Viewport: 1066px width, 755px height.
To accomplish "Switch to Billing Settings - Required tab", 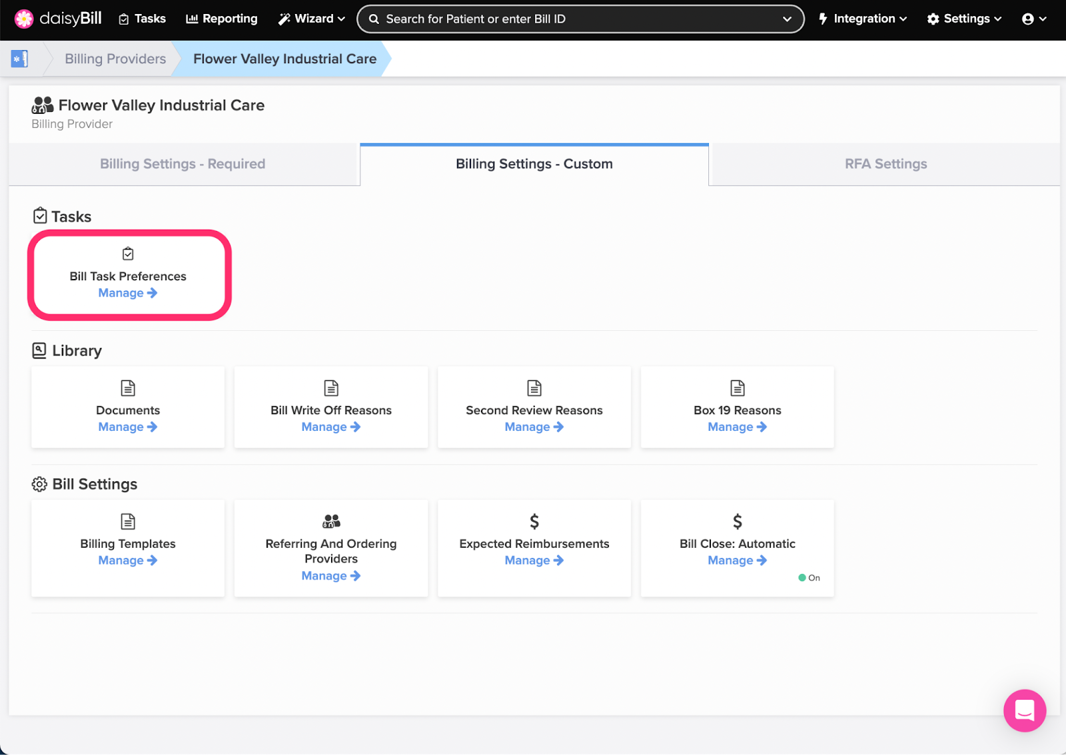I will pyautogui.click(x=183, y=164).
